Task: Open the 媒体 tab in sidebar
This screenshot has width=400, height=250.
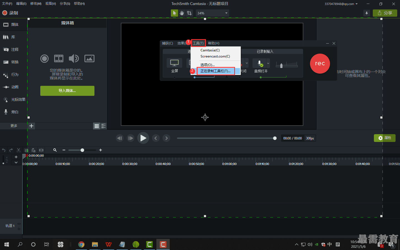Action: point(14,24)
